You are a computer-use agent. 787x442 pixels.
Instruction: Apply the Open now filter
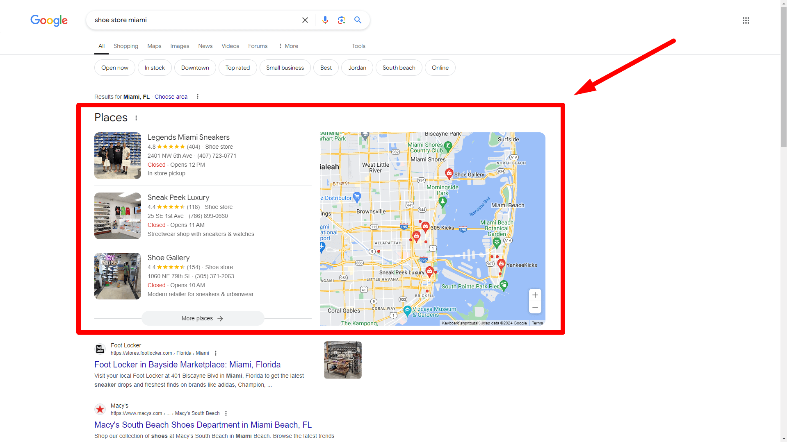tap(115, 68)
